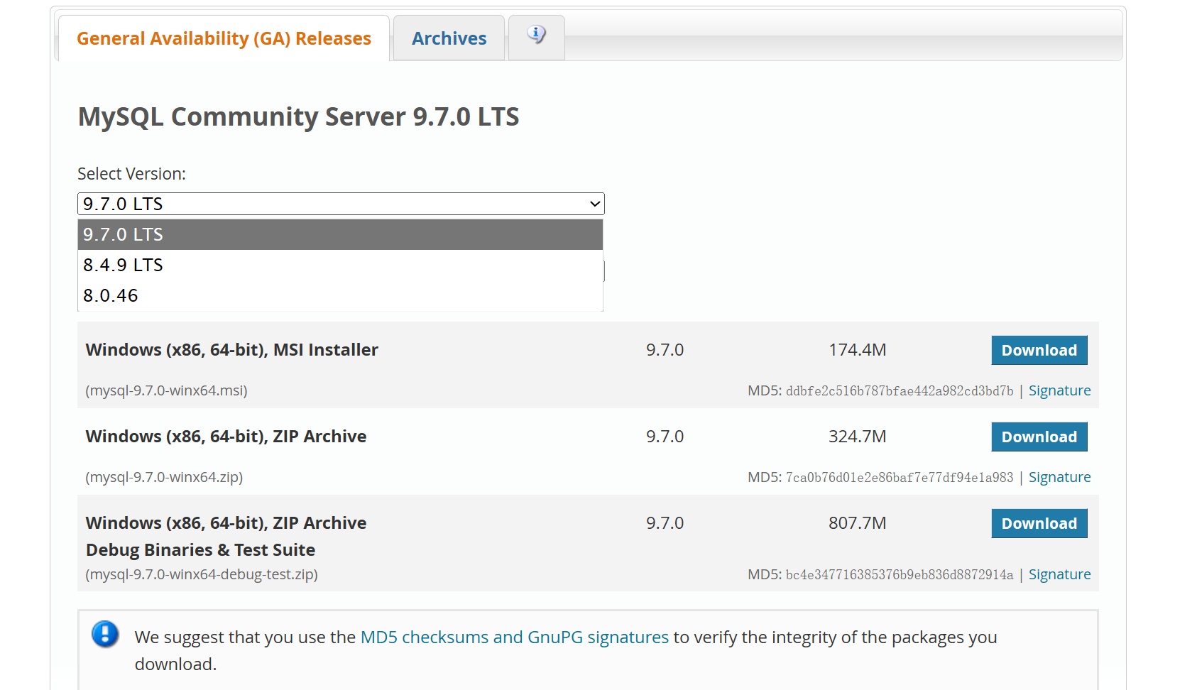Open the General Availability (GA) Releases tab
Viewport: 1197px width, 690px height.
(224, 38)
